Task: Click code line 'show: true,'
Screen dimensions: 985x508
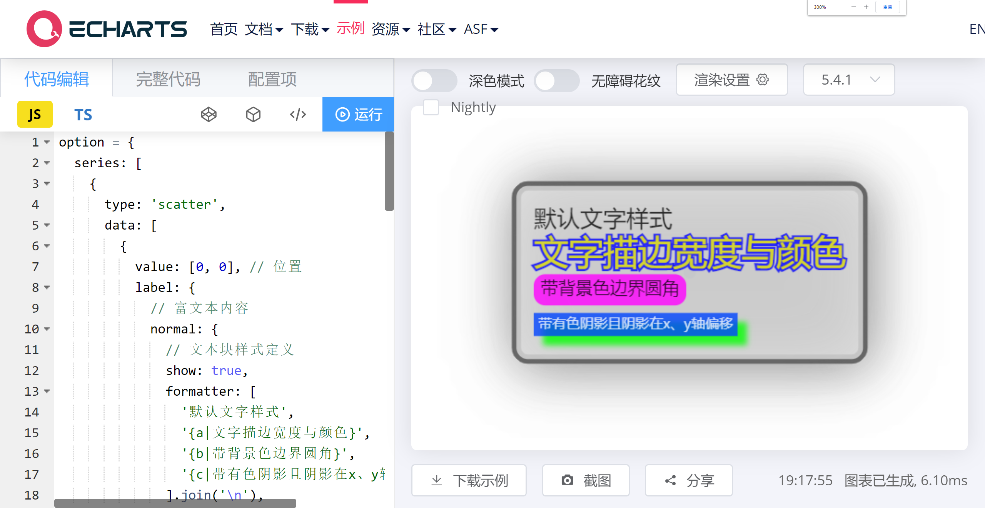Action: (207, 371)
